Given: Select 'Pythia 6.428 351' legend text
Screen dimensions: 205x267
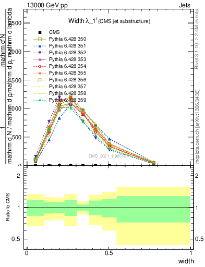Looking at the screenshot, I should point(68,46).
